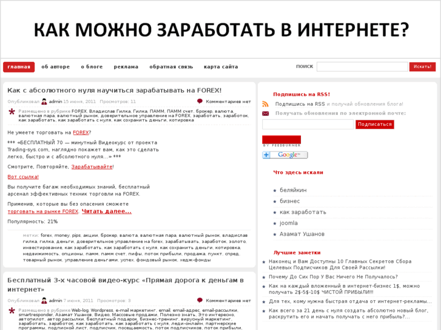This screenshot has width=441, height=330.
Task: Click the red FeedBurner counter badge
Action: point(281,140)
